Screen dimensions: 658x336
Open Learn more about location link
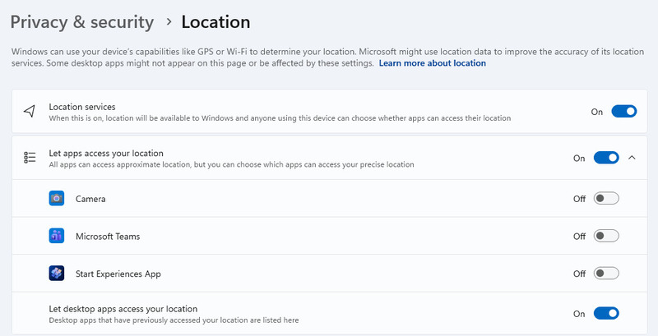pyautogui.click(x=432, y=63)
